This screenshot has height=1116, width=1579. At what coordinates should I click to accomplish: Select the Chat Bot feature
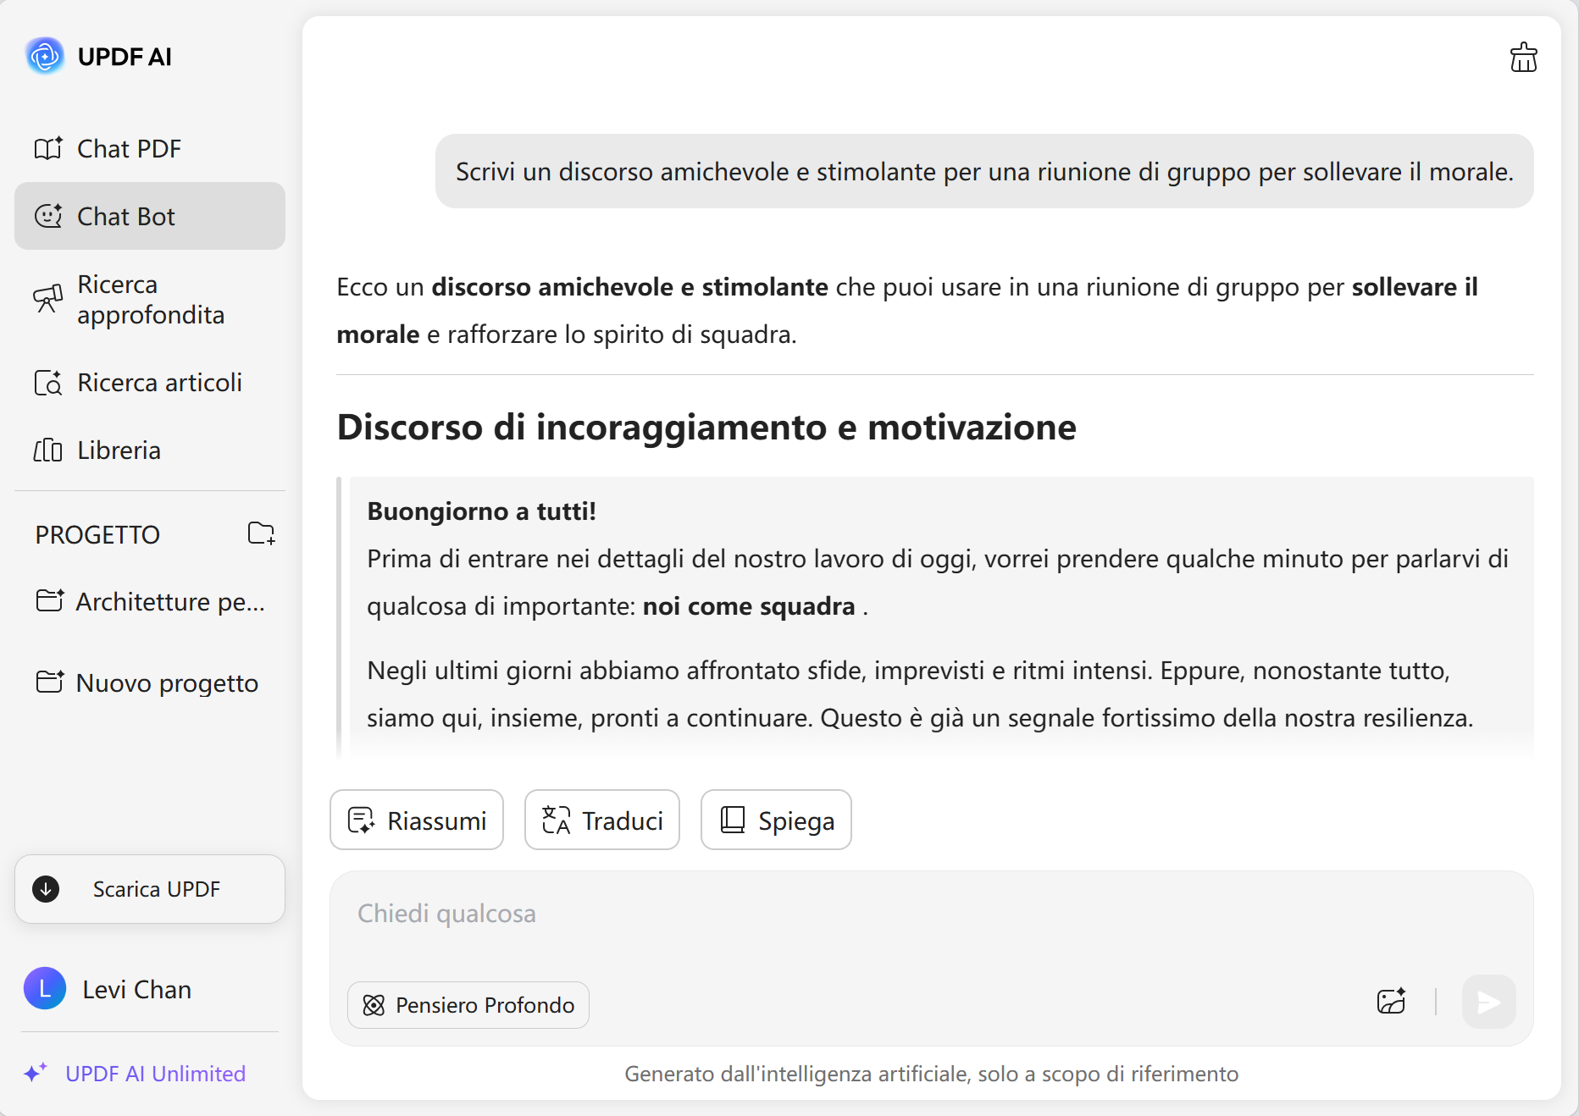tap(126, 216)
